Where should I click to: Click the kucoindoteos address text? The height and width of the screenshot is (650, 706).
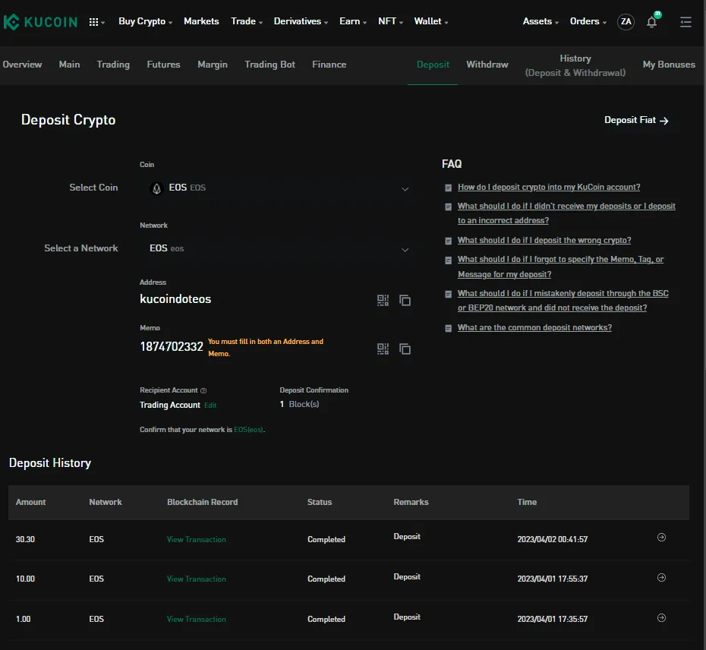point(175,299)
